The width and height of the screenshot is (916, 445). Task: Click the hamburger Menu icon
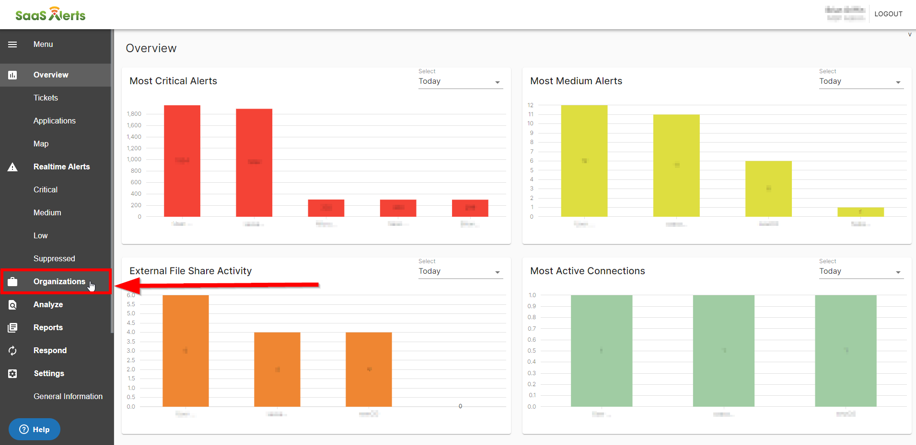coord(12,44)
